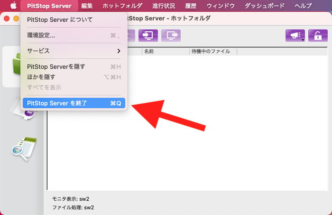This screenshot has height=215, width=332.
Task: Click the purple badge sidebar icon
Action: pos(28,113)
